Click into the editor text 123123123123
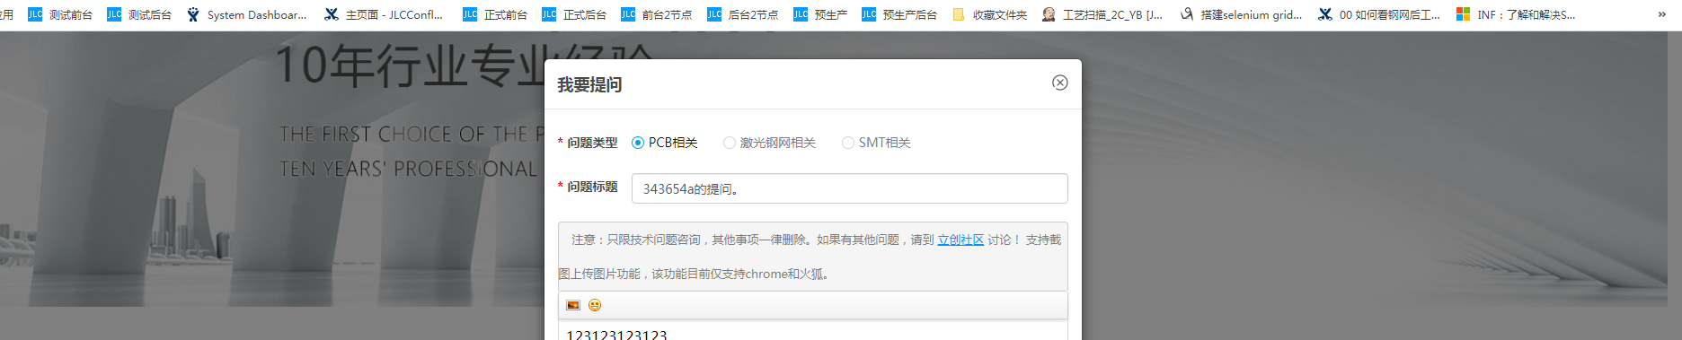Screen dimensions: 1682x340 point(616,334)
